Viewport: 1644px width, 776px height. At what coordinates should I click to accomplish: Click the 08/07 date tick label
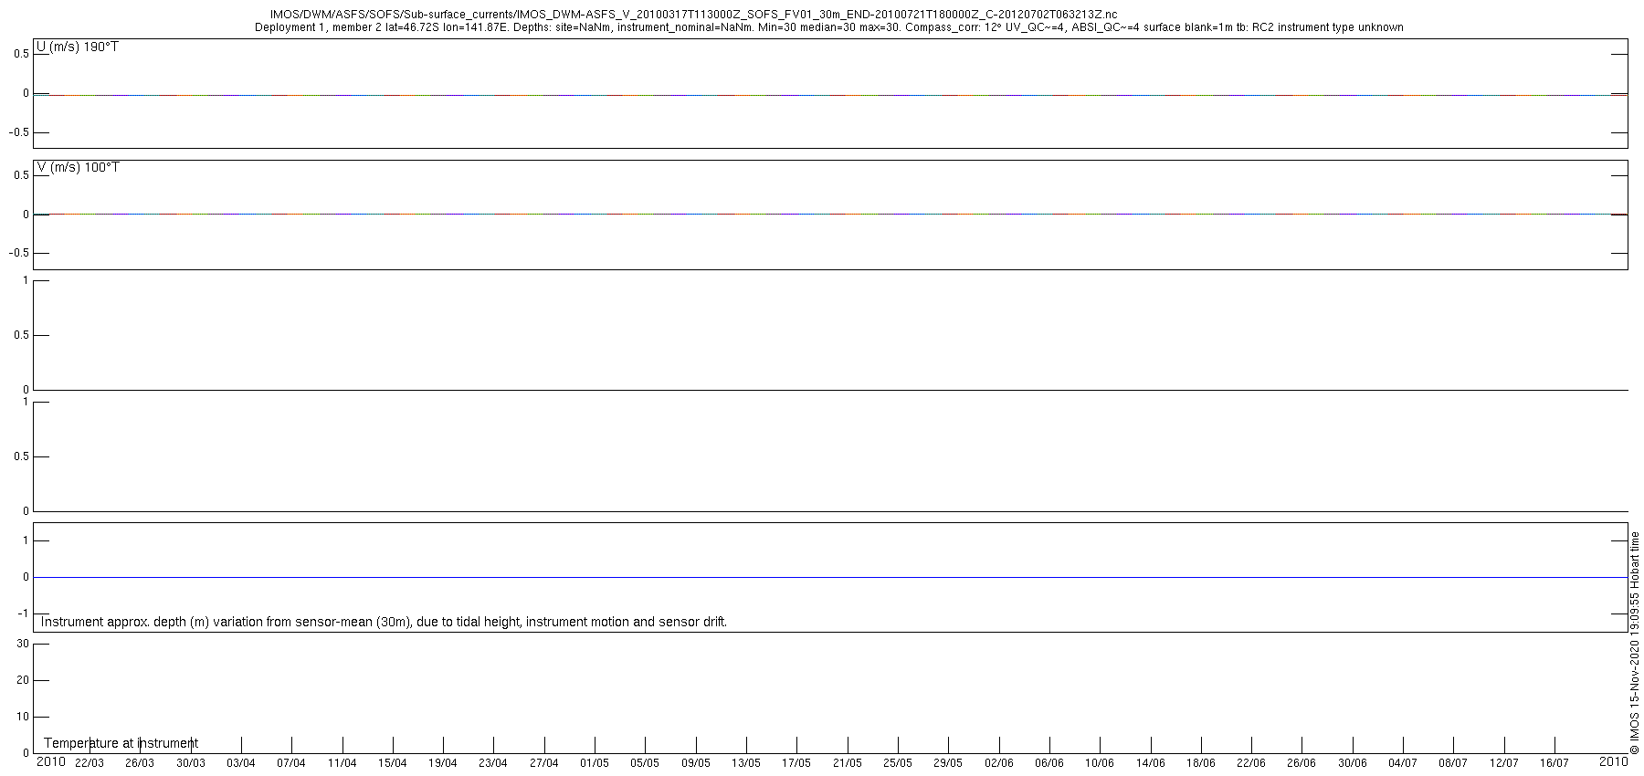[1453, 763]
